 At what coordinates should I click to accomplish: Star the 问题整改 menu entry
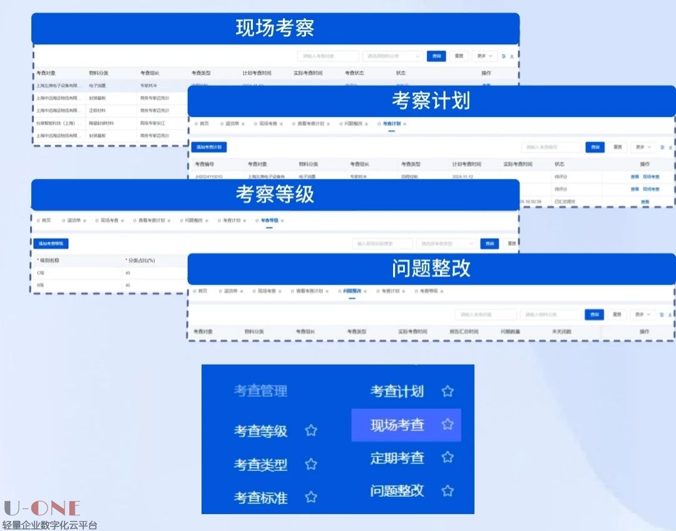(448, 490)
